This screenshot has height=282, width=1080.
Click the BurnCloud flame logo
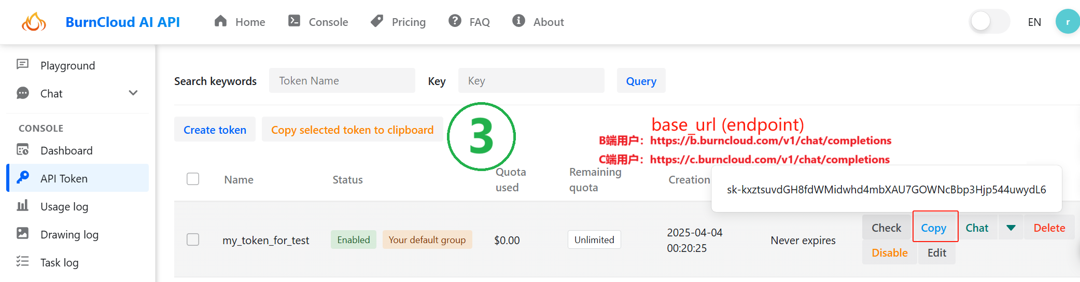pos(34,22)
